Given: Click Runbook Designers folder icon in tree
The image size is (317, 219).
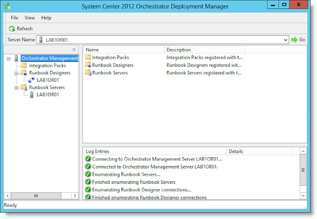Looking at the screenshot, I should tap(24, 73).
